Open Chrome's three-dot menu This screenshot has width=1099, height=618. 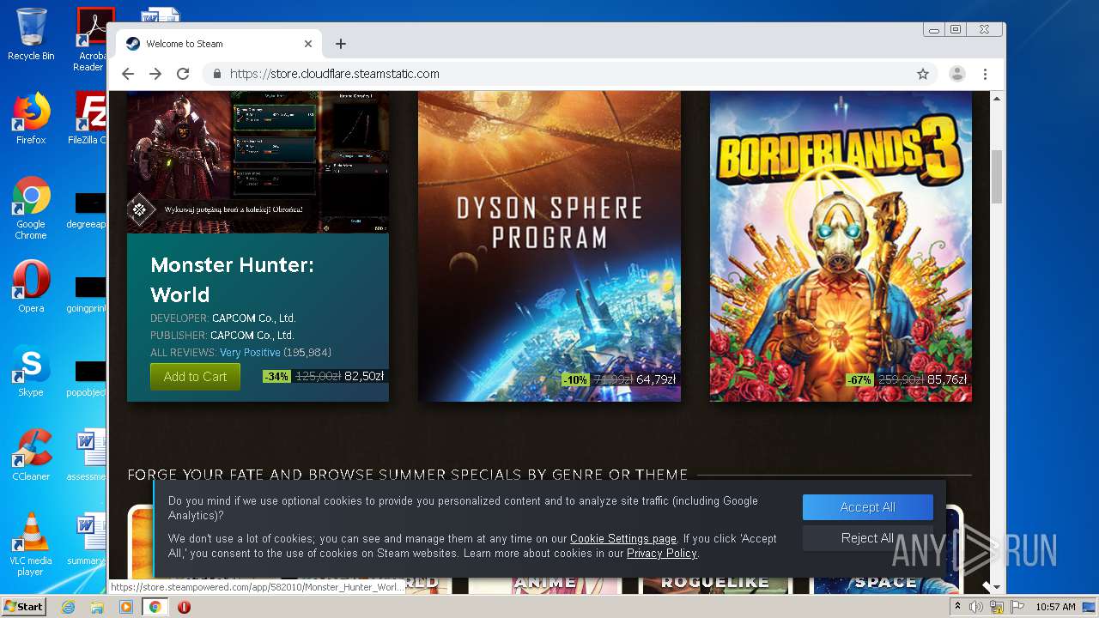pyautogui.click(x=986, y=74)
